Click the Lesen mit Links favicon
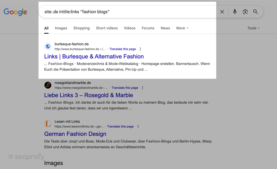The height and width of the screenshot is (169, 277). [x=48, y=124]
